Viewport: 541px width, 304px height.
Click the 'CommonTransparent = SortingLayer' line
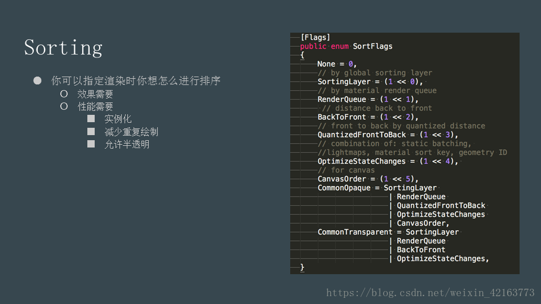click(x=388, y=232)
